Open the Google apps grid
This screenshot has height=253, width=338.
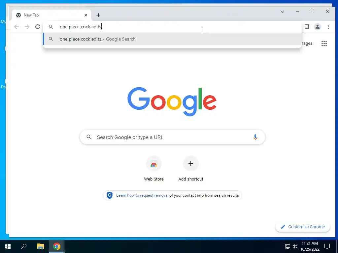click(324, 43)
